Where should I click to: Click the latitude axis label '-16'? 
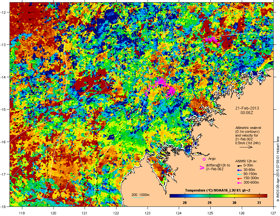click(3, 142)
